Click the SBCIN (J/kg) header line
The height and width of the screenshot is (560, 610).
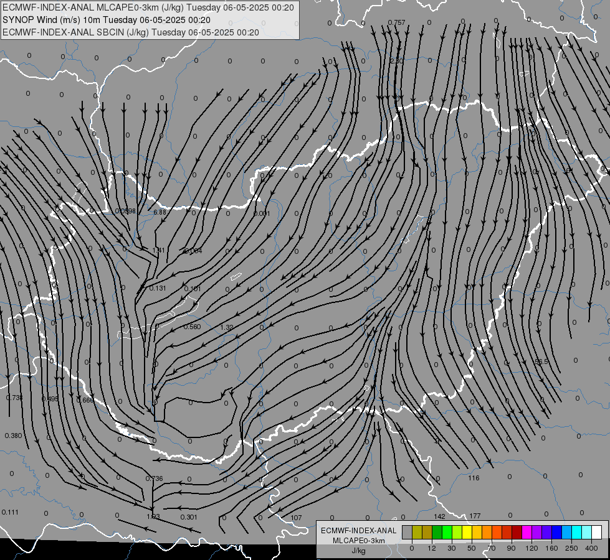tap(131, 32)
